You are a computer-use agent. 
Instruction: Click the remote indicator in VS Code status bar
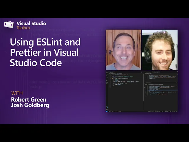[107, 111]
